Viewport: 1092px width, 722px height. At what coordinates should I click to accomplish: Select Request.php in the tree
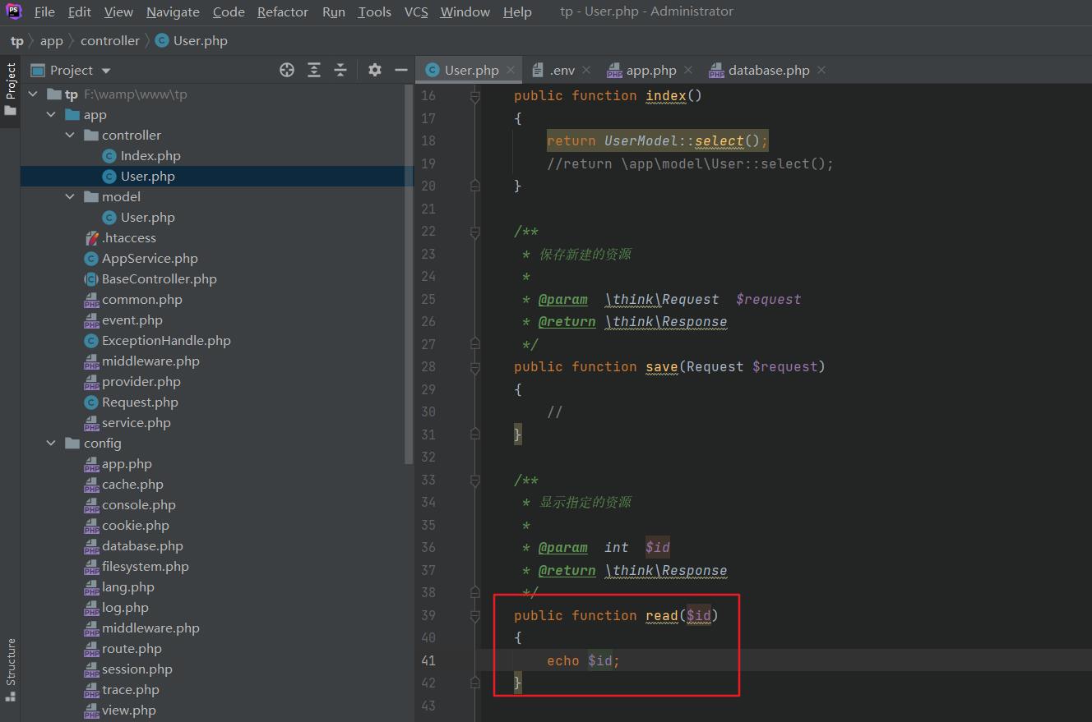pyautogui.click(x=132, y=402)
